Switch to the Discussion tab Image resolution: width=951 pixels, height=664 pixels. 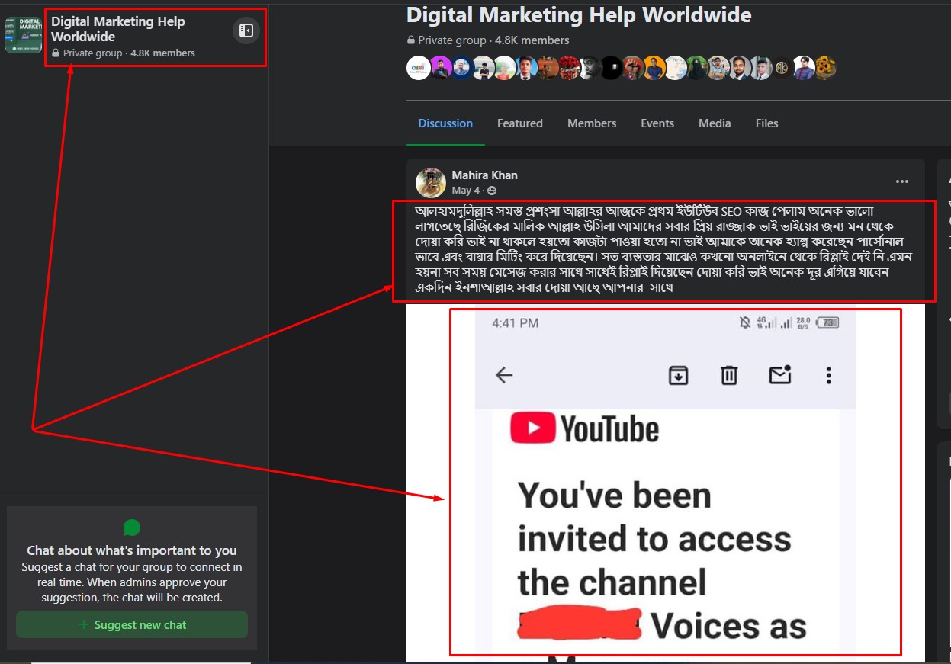(x=445, y=123)
